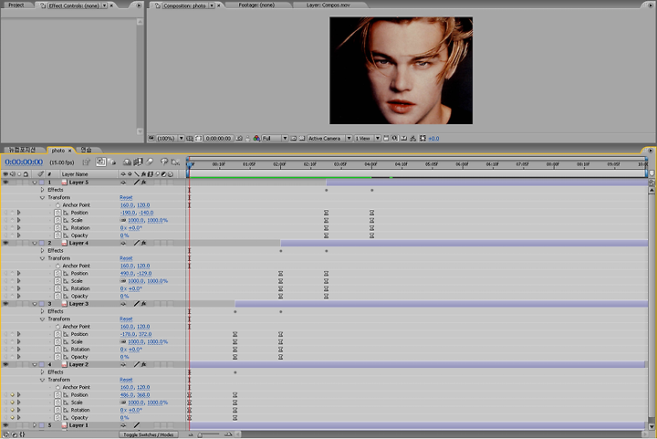Collapse Layer 5 properties triangle
The height and width of the screenshot is (439, 657).
pos(35,183)
